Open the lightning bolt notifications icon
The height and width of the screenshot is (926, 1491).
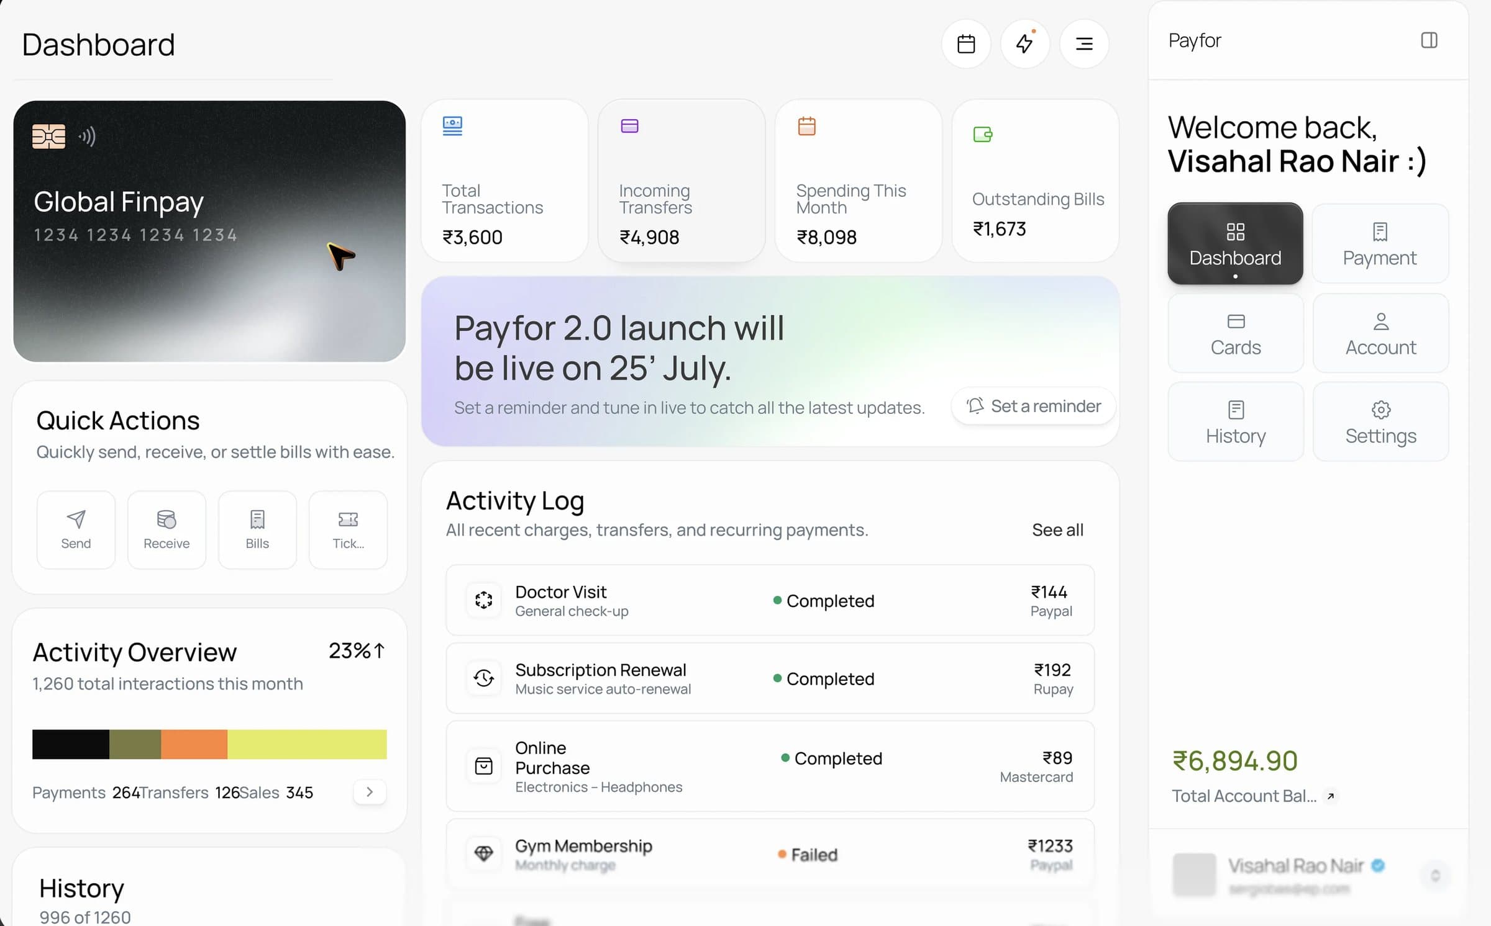1025,44
